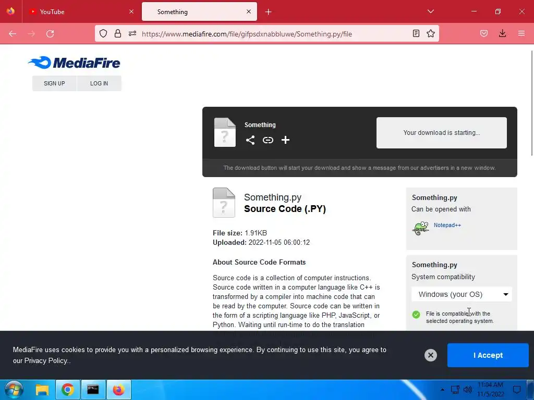Close the Something tab
Image resolution: width=534 pixels, height=400 pixels.
point(249,11)
